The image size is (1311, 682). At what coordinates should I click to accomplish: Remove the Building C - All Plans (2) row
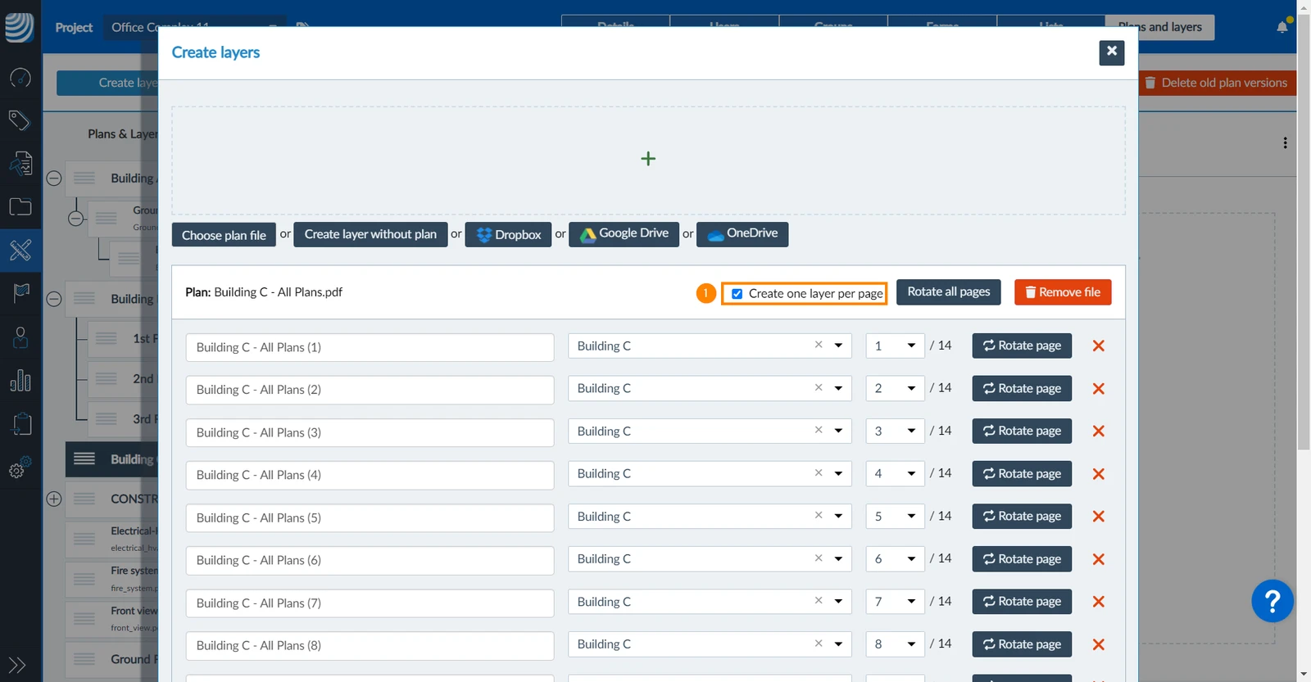(1099, 389)
